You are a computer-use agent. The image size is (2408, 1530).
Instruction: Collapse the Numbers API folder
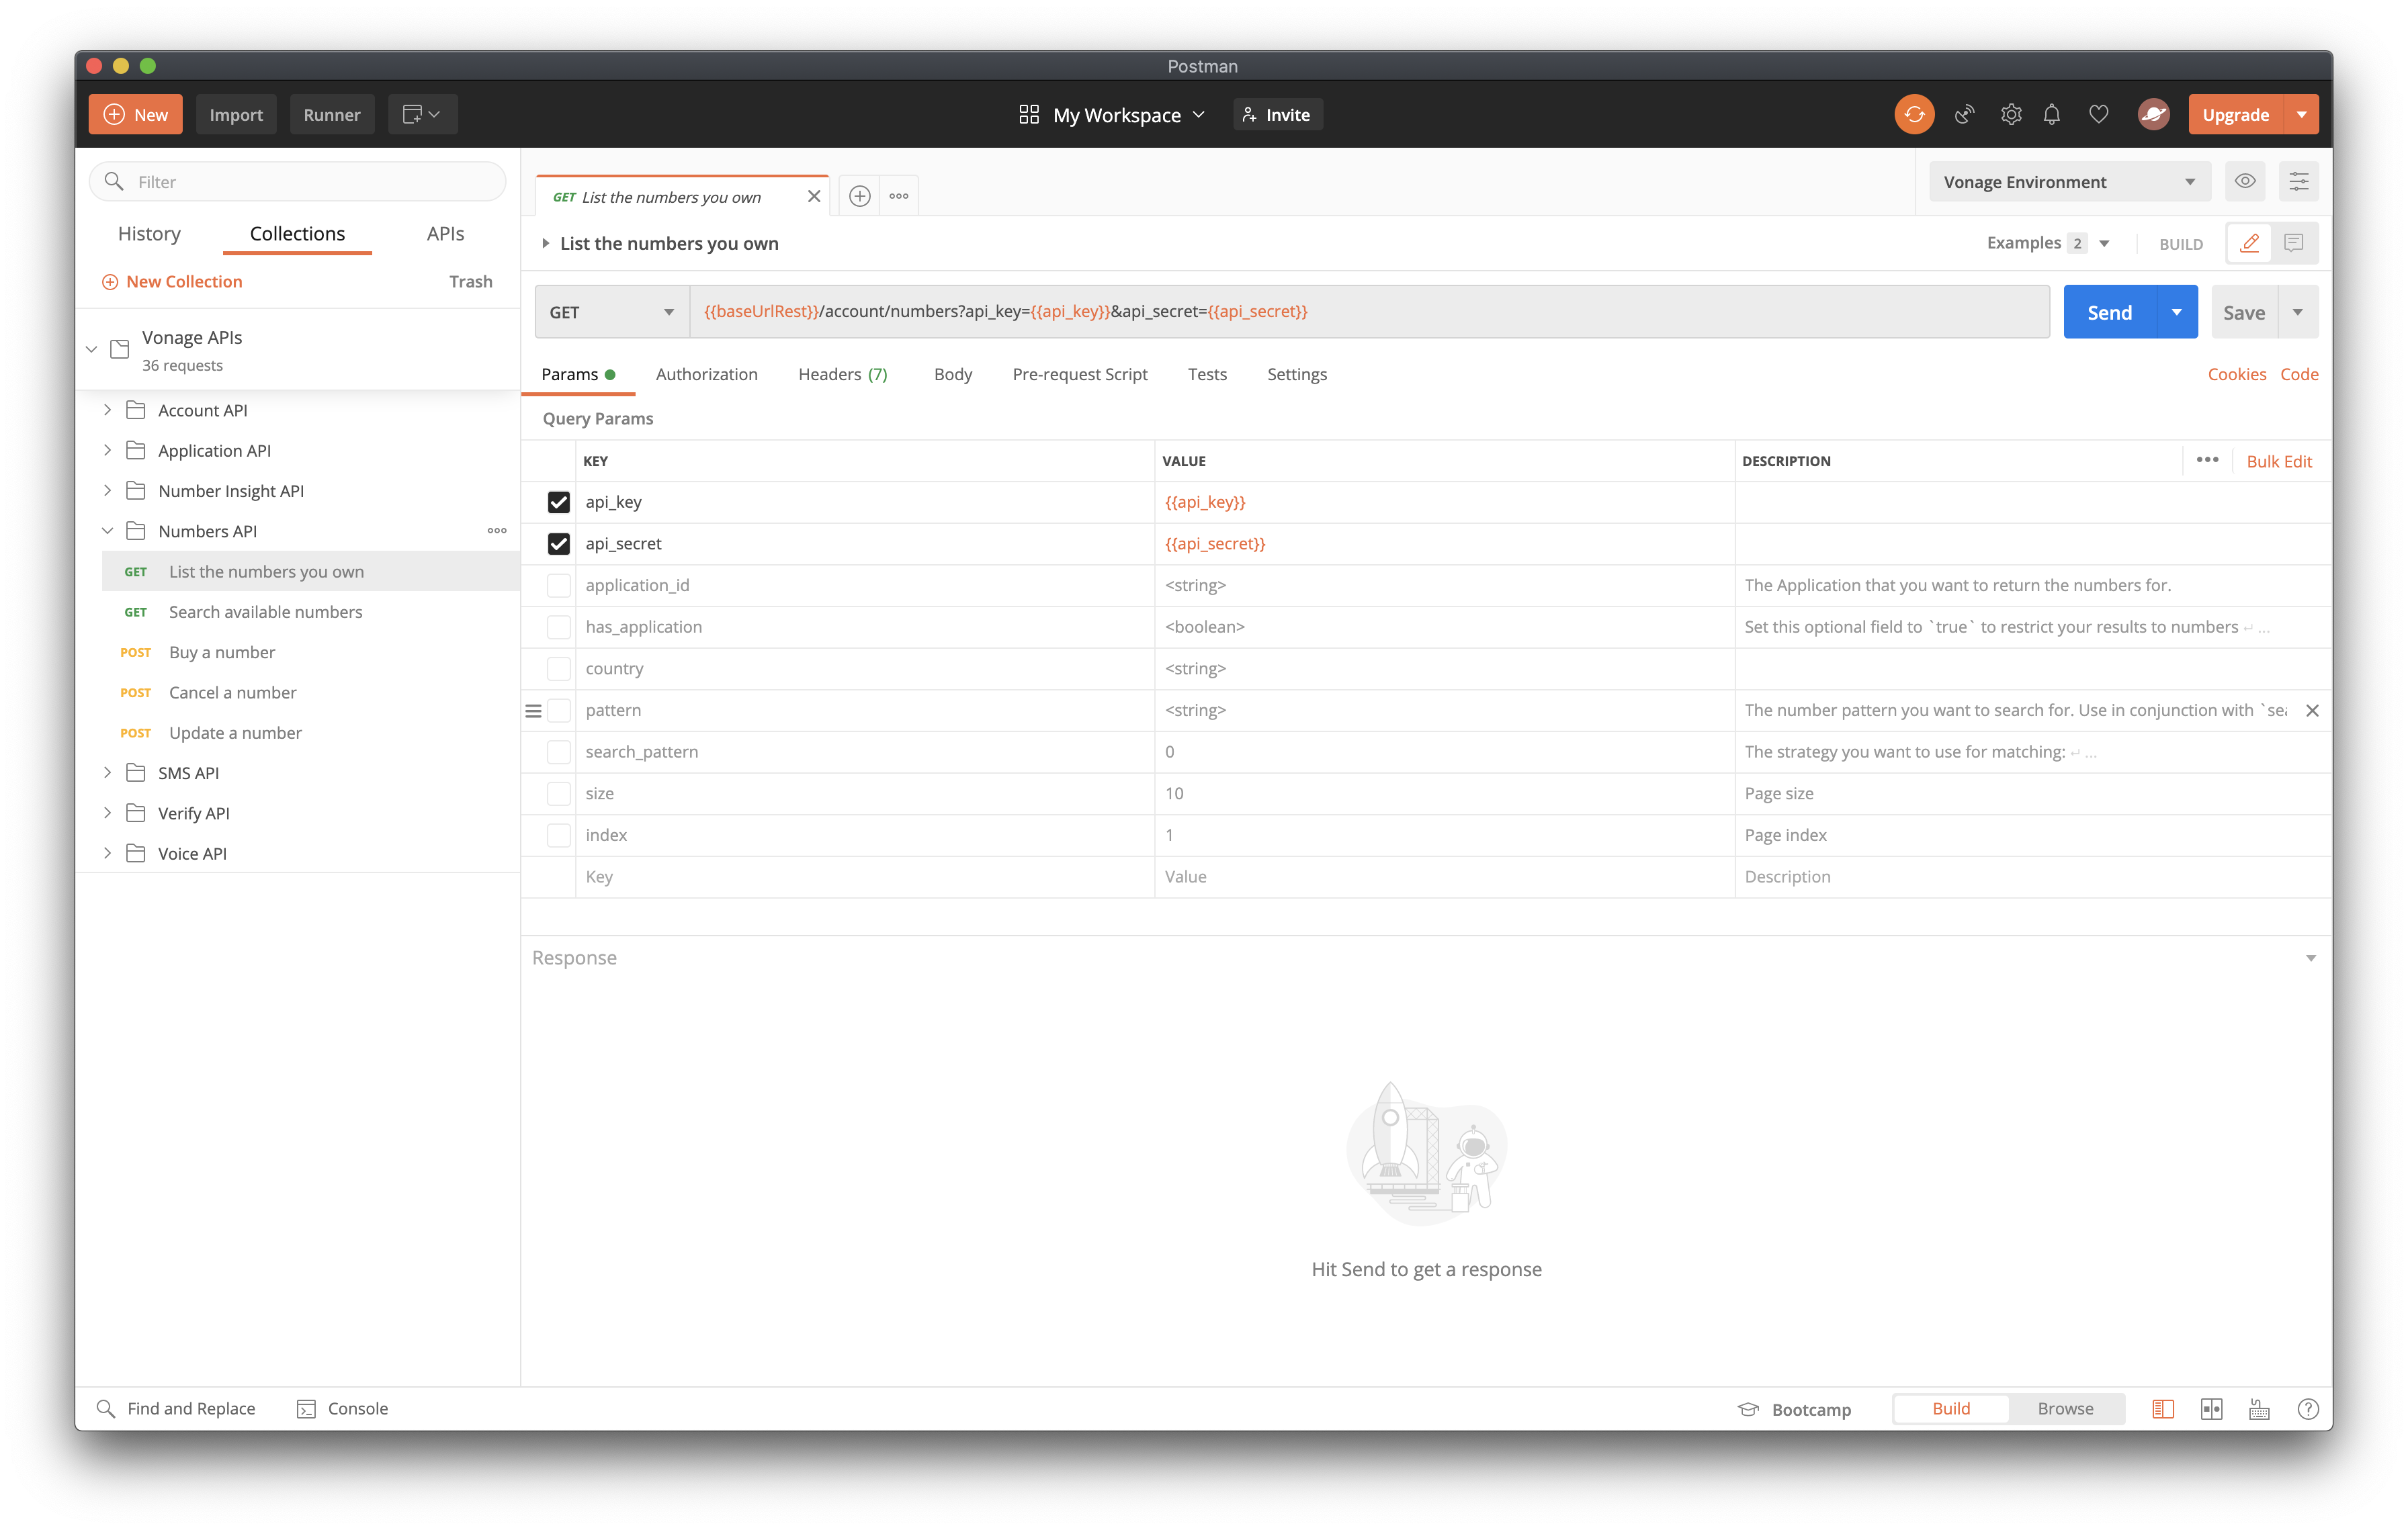coord(108,531)
